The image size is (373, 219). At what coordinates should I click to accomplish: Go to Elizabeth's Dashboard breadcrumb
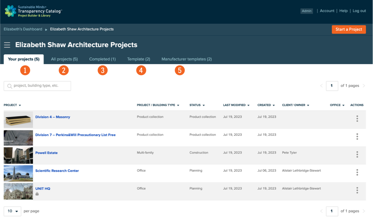coord(23,29)
